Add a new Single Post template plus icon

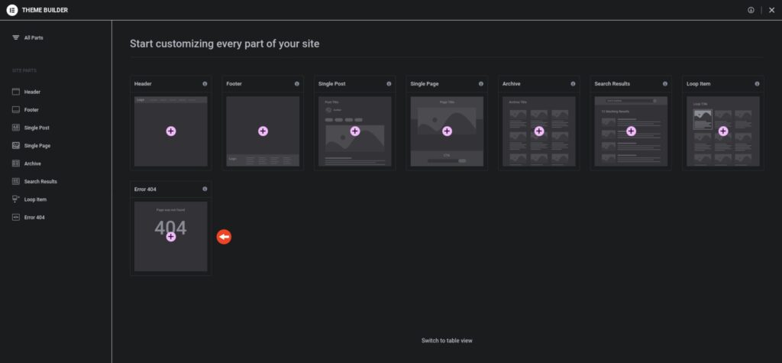tap(355, 131)
